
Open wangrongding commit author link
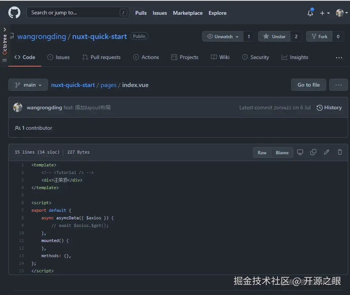coord(44,108)
